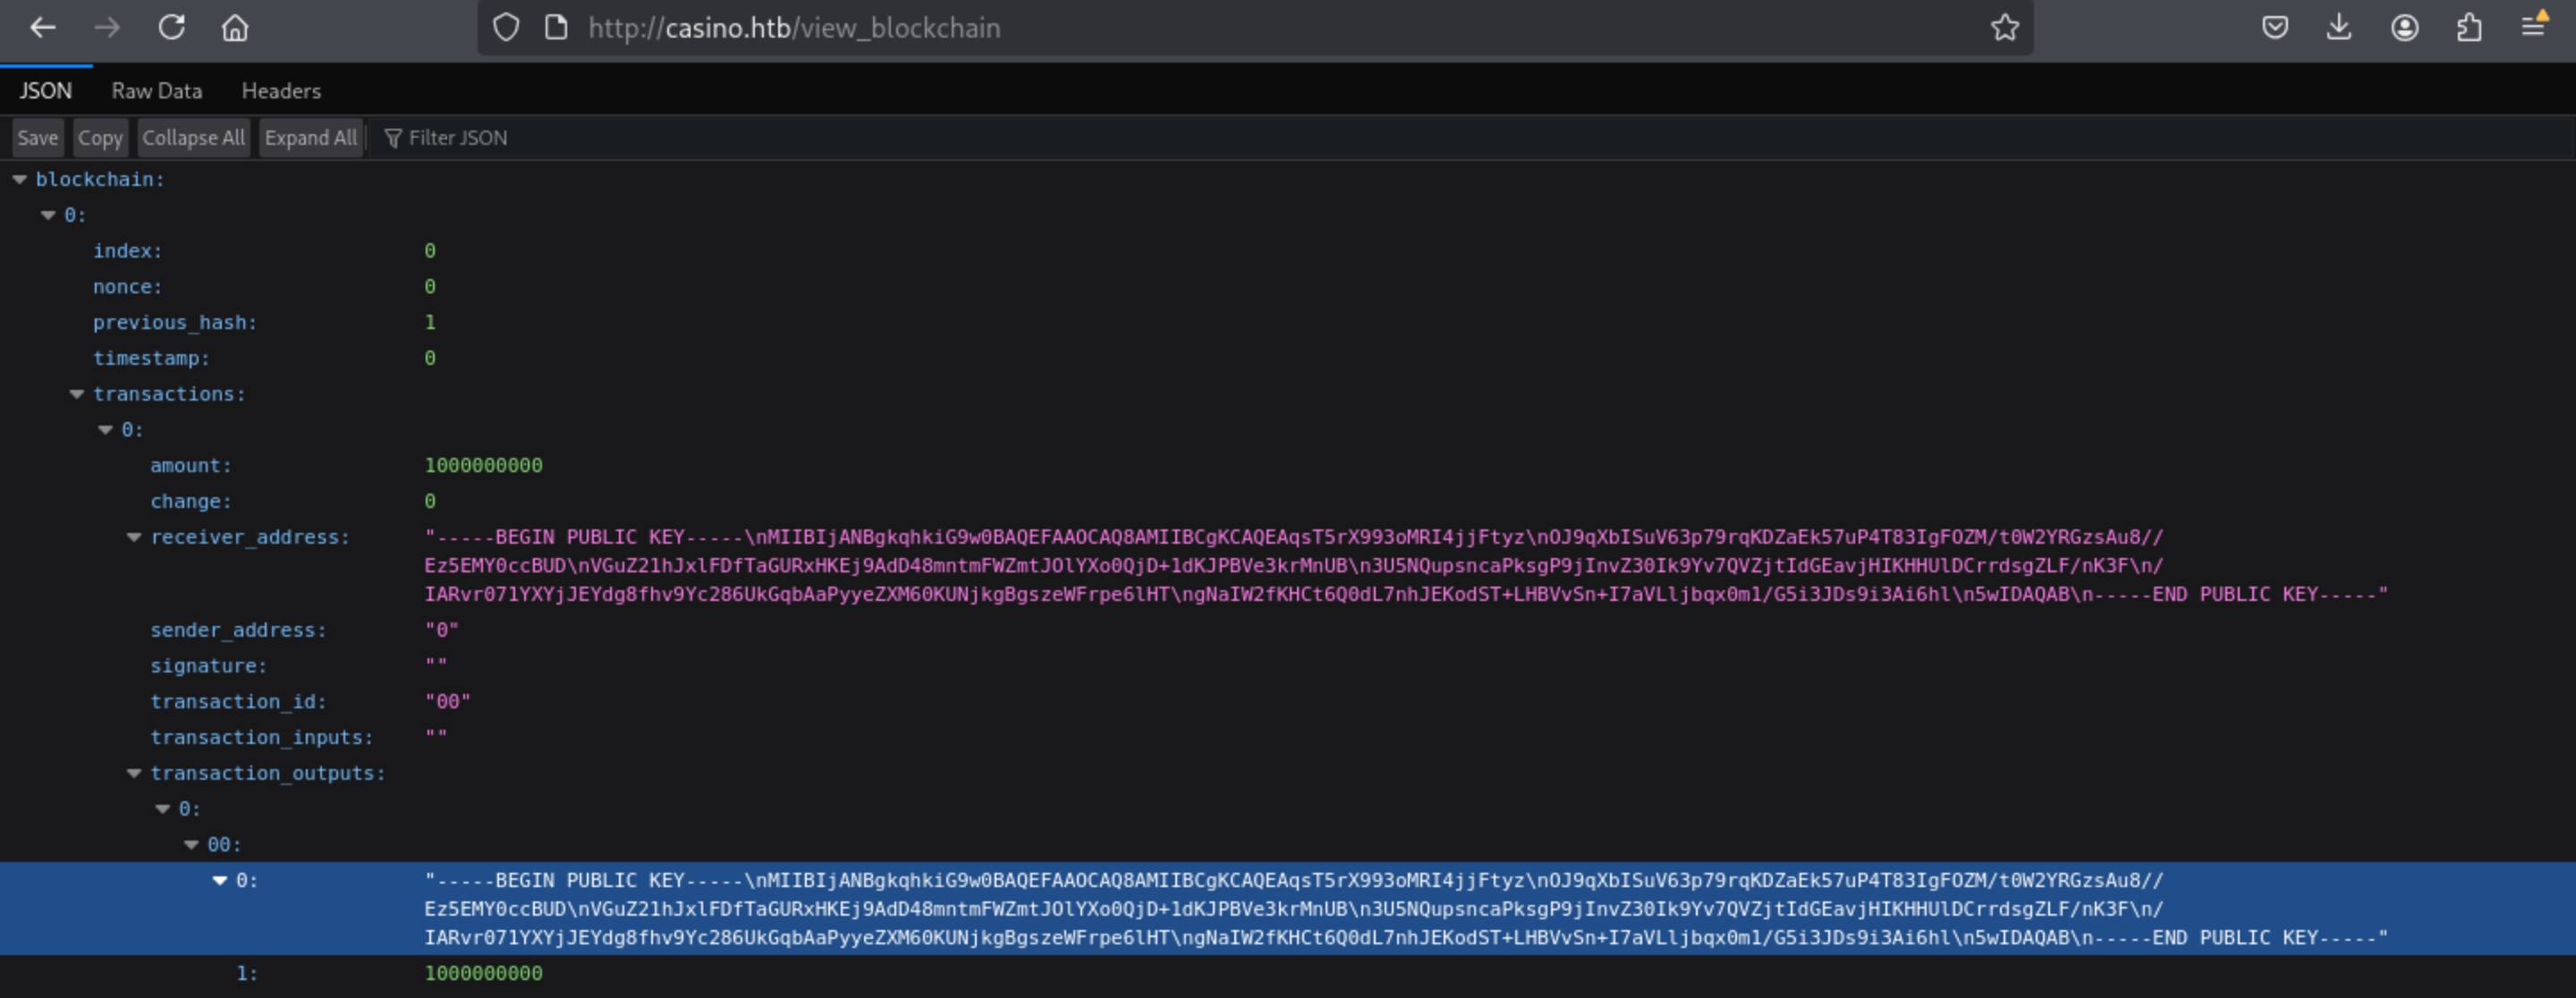The image size is (2576, 998).
Task: Click the browser back arrow
Action: tap(42, 27)
